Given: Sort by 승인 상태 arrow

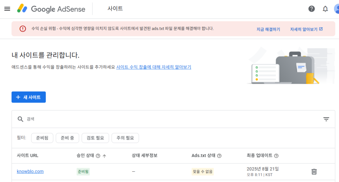Looking at the screenshot, I should point(104,156).
